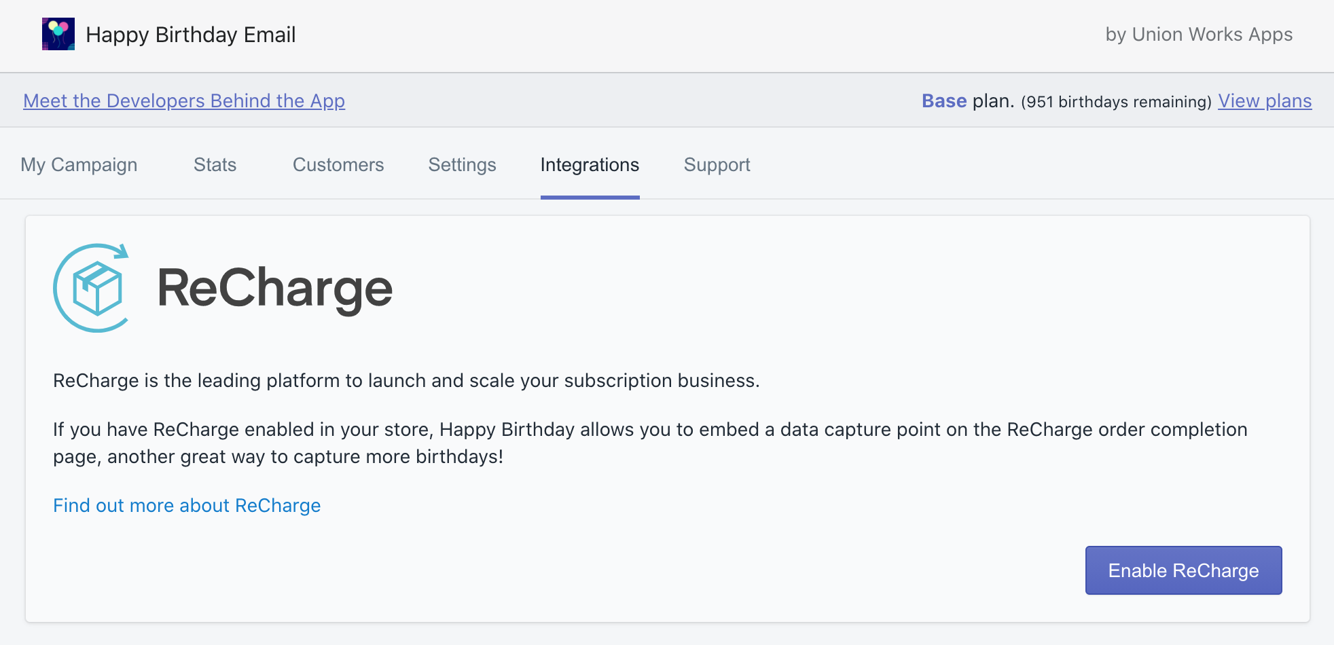Click the bold Base plan label
Viewport: 1334px width, 645px height.
(x=943, y=101)
